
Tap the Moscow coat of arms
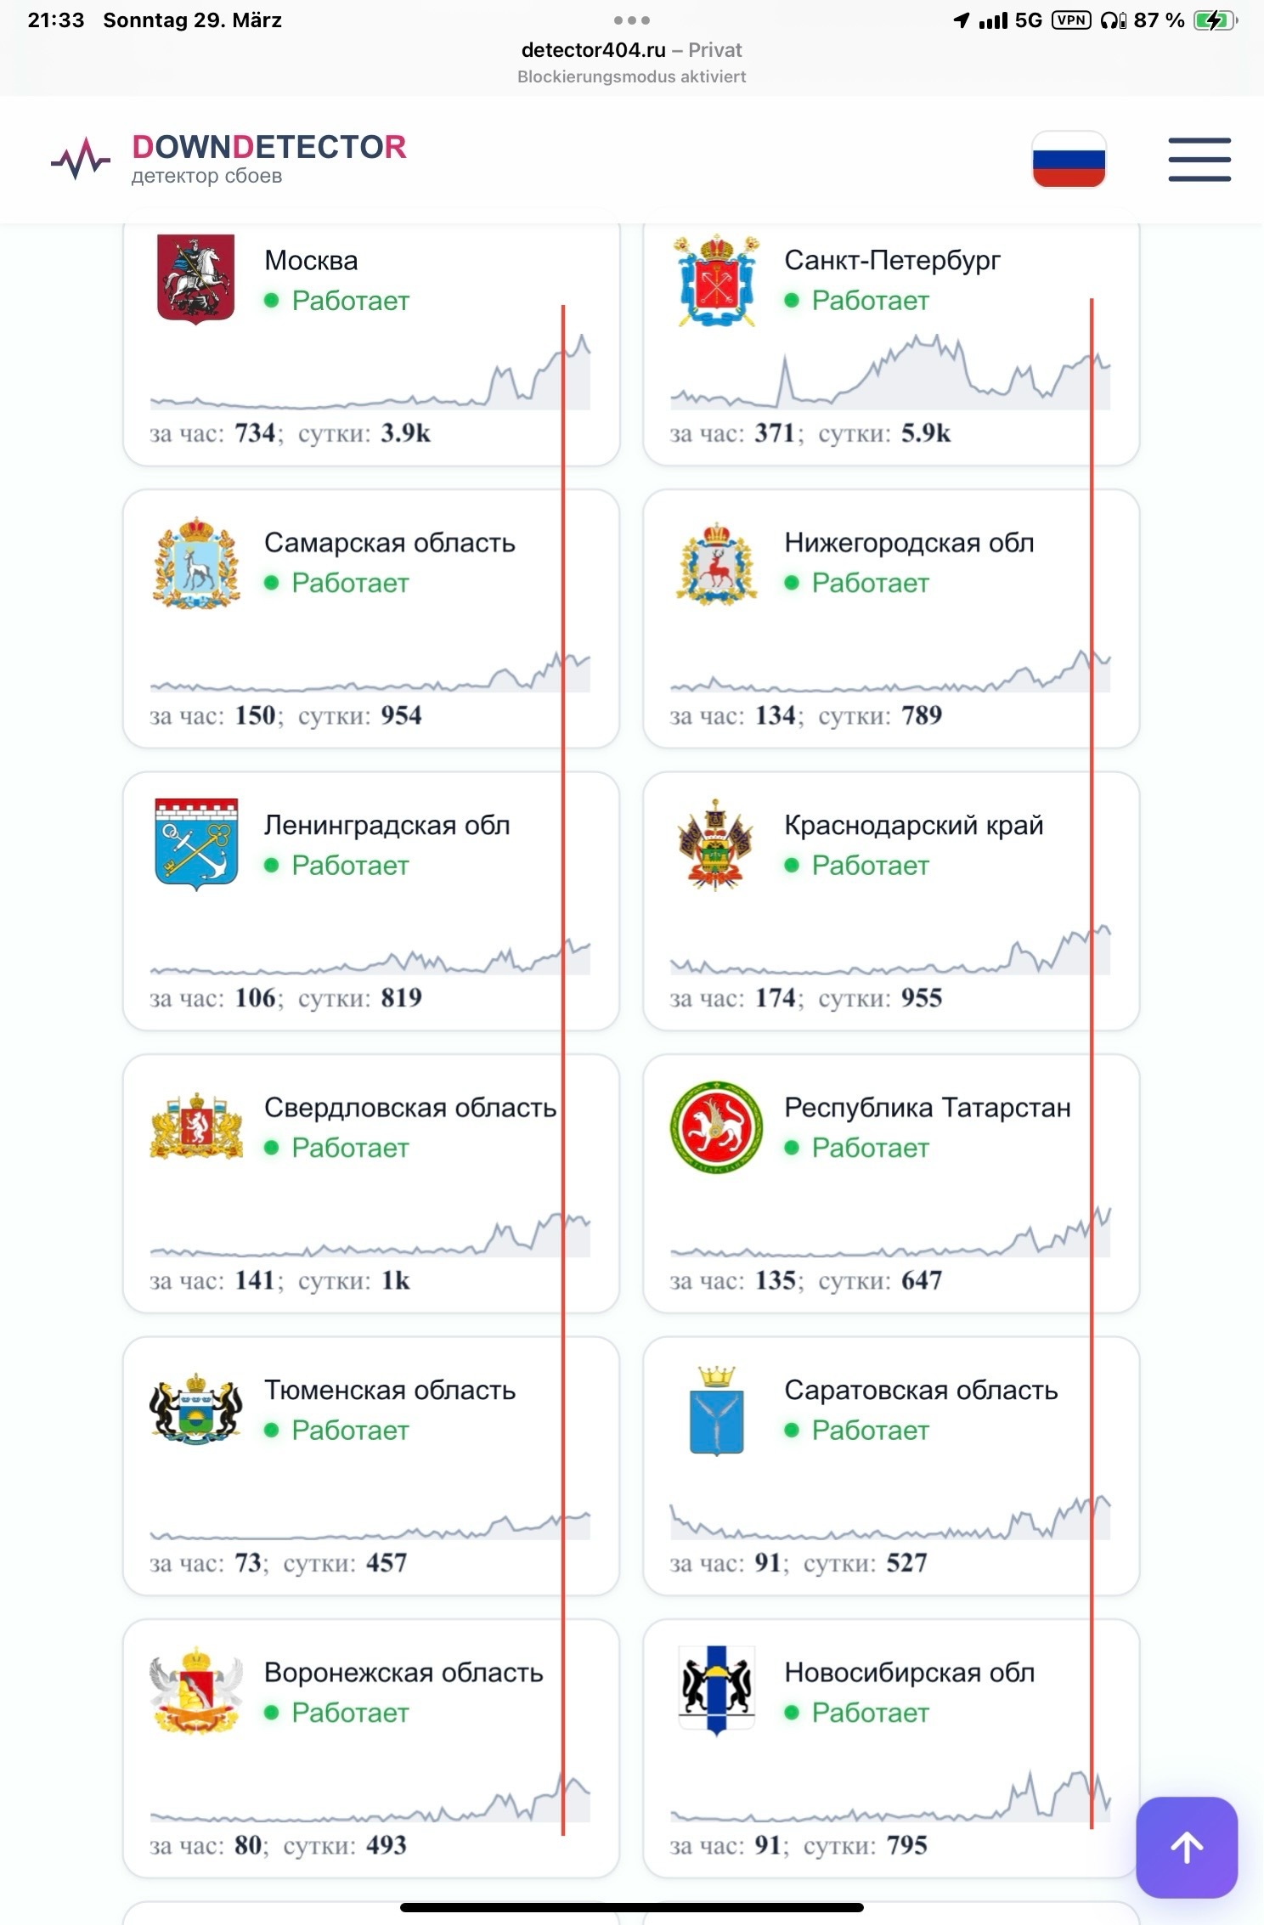(196, 279)
